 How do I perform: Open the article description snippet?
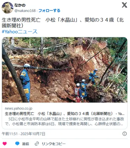click(65, 121)
